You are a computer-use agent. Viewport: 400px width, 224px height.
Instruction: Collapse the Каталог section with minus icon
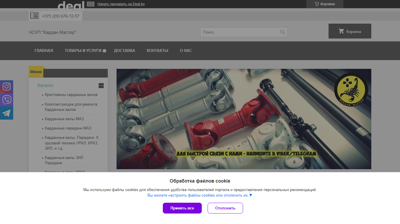[x=101, y=85]
